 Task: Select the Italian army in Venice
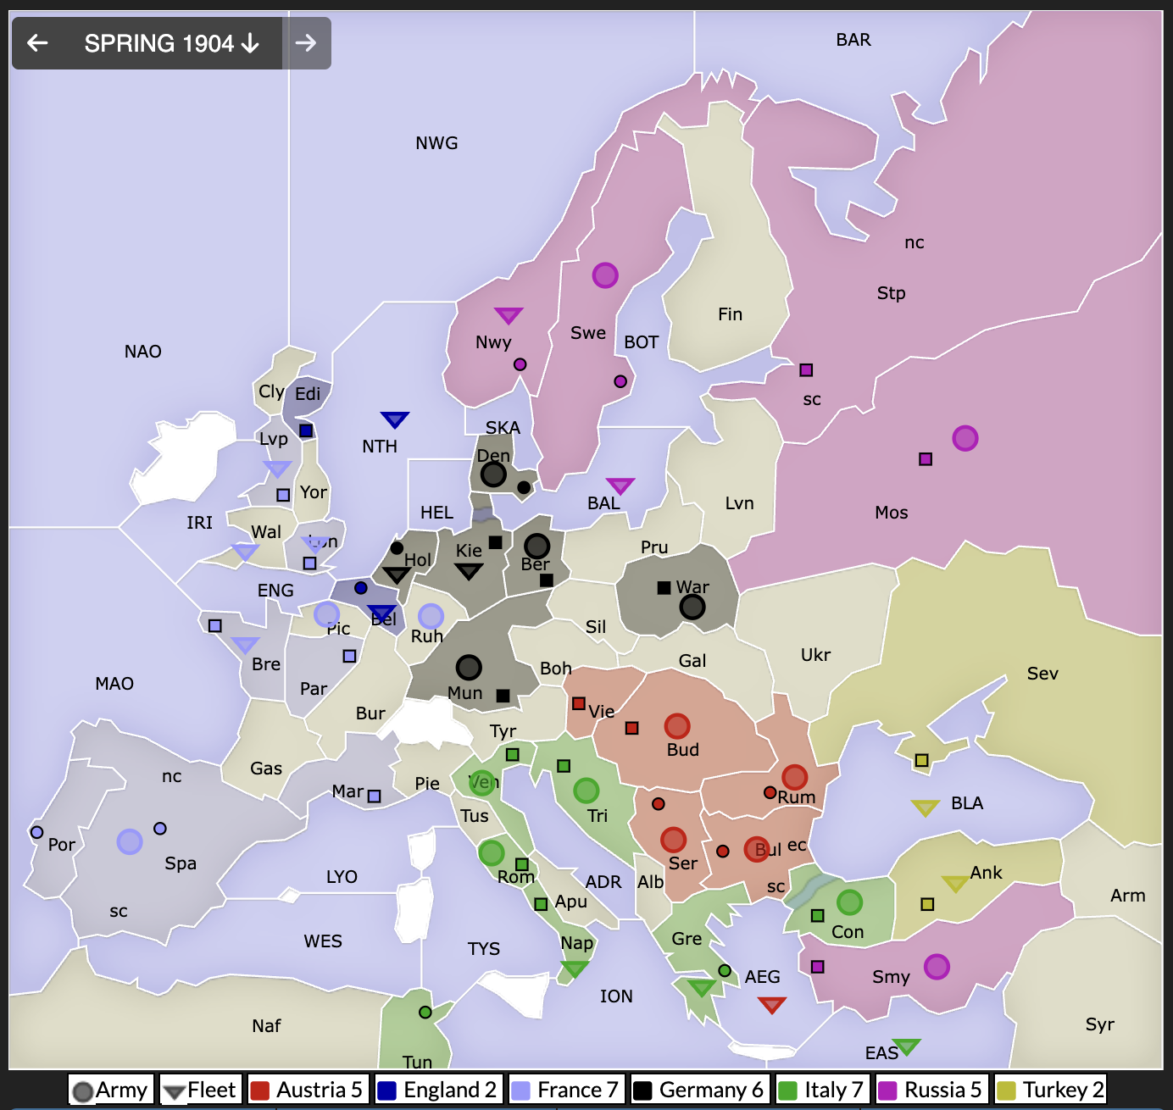tap(481, 782)
